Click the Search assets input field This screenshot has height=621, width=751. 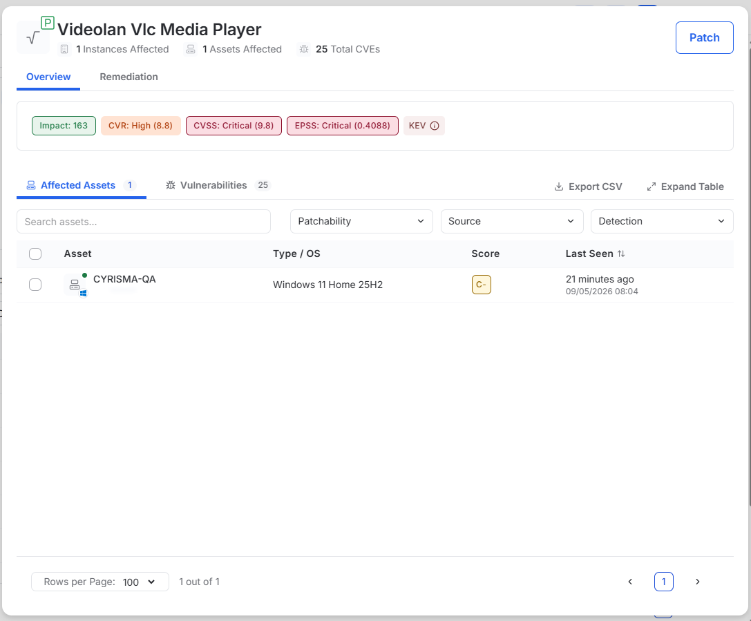144,222
